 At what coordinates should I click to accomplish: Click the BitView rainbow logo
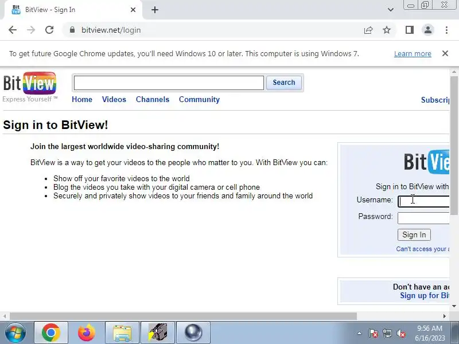(30, 84)
